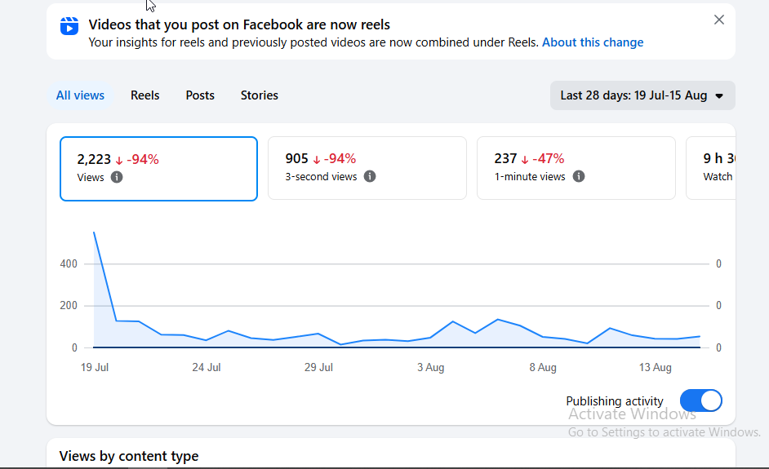Switch to the All views tab

[x=80, y=95]
